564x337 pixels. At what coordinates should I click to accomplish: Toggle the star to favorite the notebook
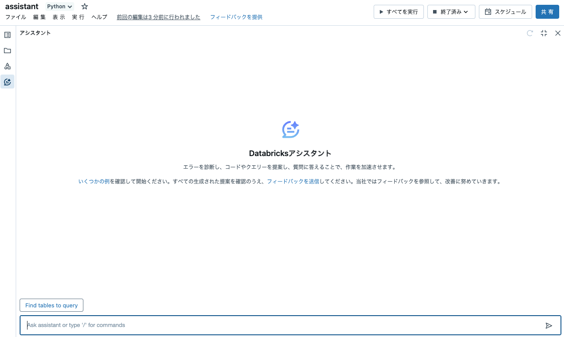tap(84, 6)
